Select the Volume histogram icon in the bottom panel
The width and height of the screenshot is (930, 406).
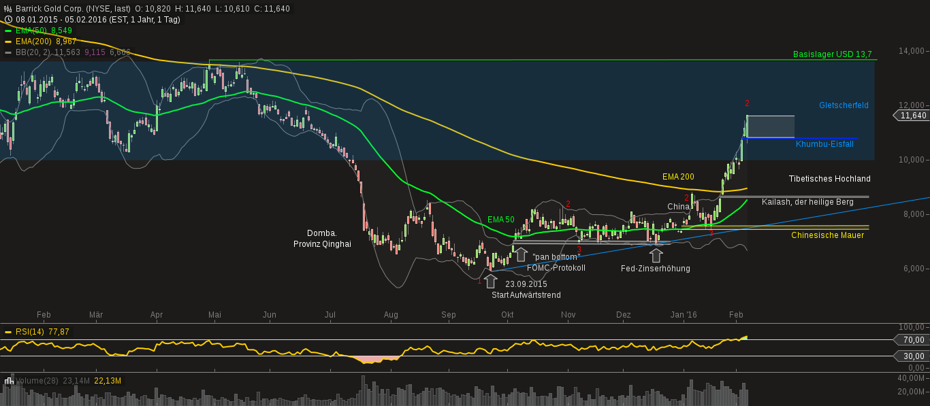pyautogui.click(x=10, y=381)
